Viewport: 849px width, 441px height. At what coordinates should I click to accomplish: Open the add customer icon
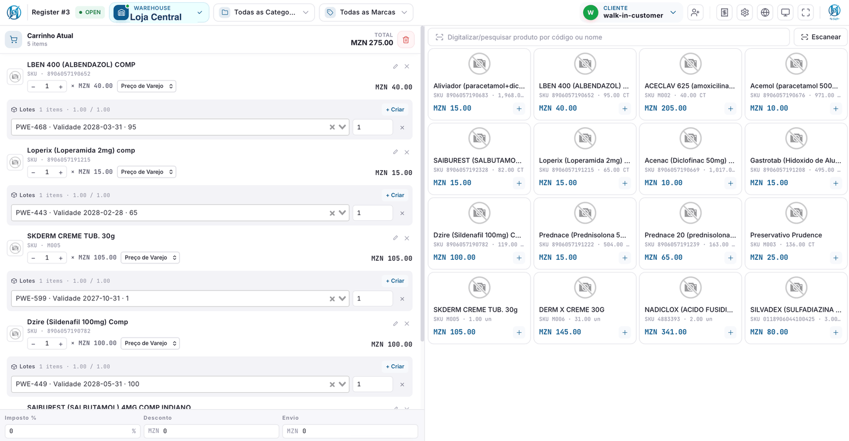pos(695,12)
